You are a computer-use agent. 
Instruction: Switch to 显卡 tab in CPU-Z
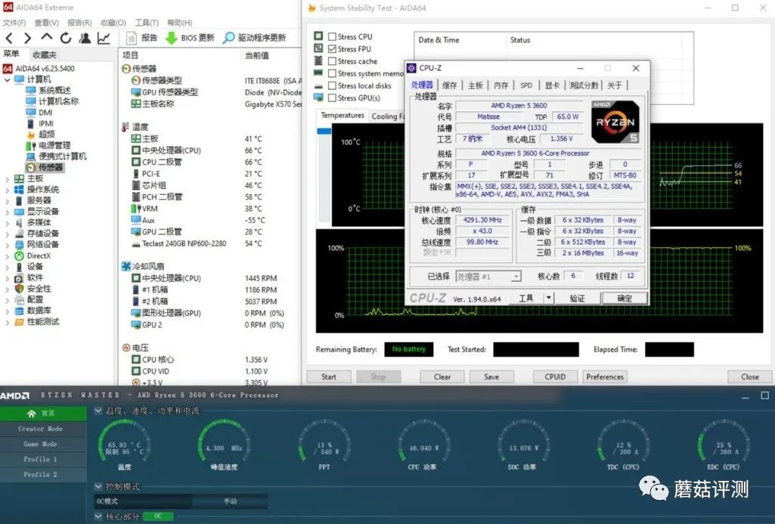552,85
